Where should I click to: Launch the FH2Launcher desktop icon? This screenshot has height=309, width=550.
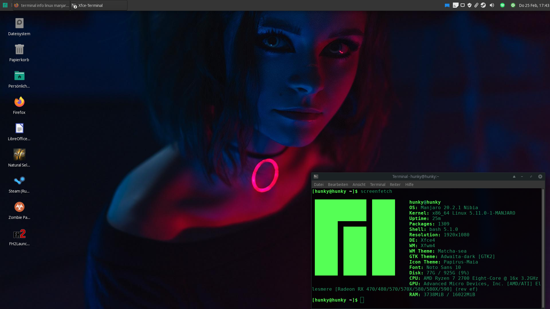click(19, 234)
